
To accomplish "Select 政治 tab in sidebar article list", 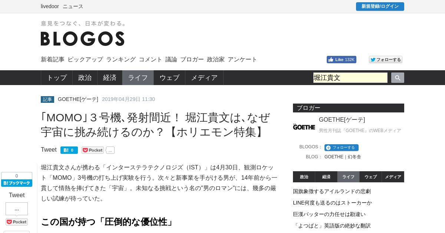I will pyautogui.click(x=304, y=177).
